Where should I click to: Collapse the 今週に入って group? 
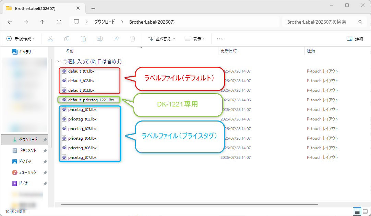pos(59,62)
